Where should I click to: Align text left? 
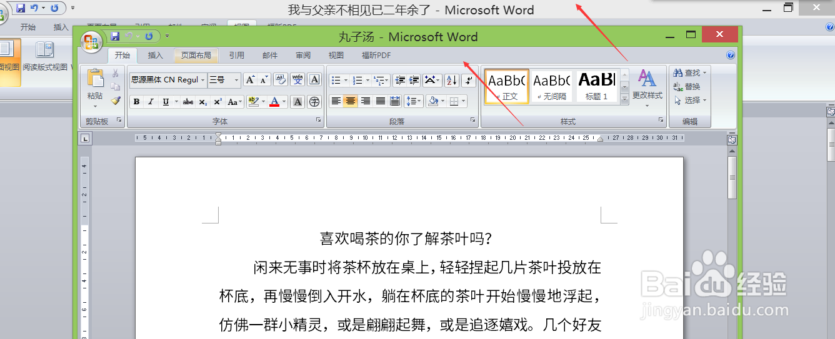336,101
